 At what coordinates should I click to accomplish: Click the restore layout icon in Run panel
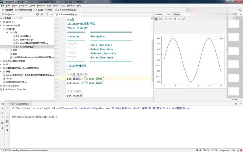(x=2, y=123)
